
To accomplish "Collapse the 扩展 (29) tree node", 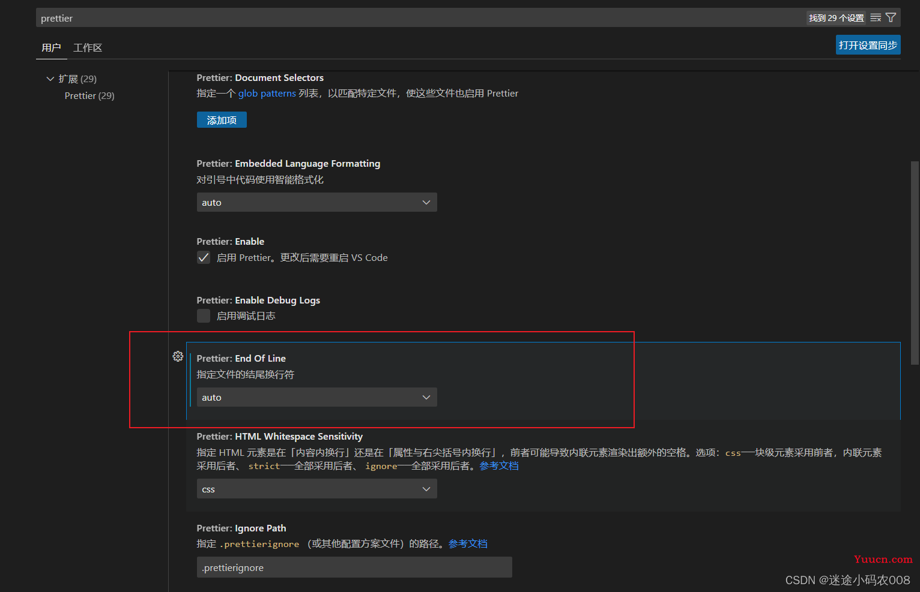I will [x=50, y=79].
